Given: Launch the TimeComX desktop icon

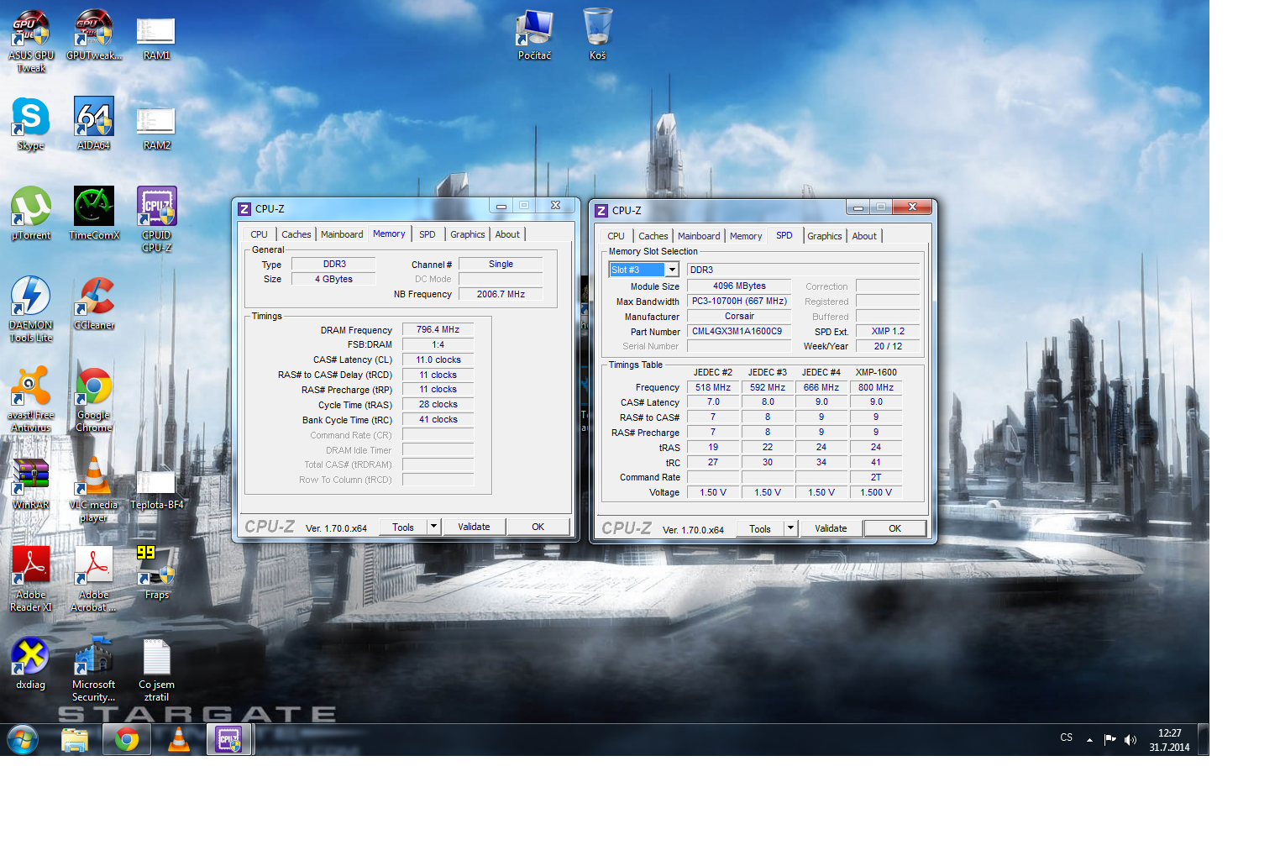Looking at the screenshot, I should tap(94, 208).
